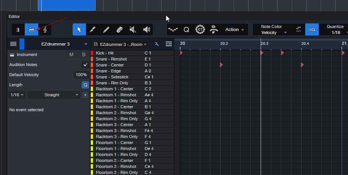Screen dimensions: 348x175
Task: Click the Editor panel title
Action: [14, 16]
